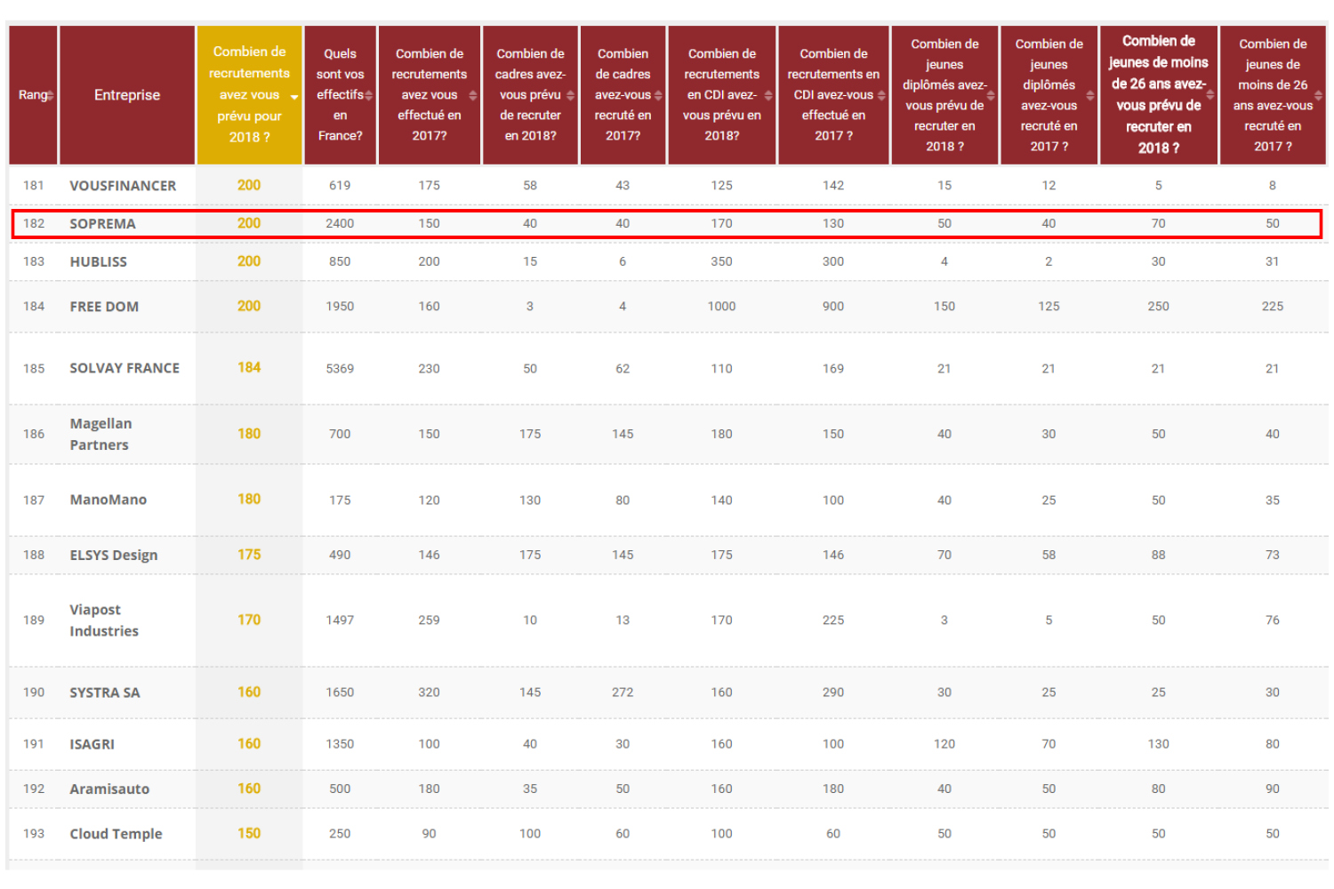
Task: Click ELSYS Design under-26 2018 value 88
Action: pos(1159,555)
